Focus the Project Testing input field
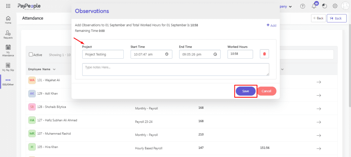 point(103,54)
